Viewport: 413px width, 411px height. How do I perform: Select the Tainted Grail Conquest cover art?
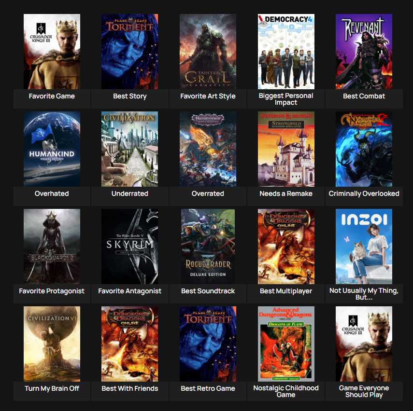click(x=208, y=52)
